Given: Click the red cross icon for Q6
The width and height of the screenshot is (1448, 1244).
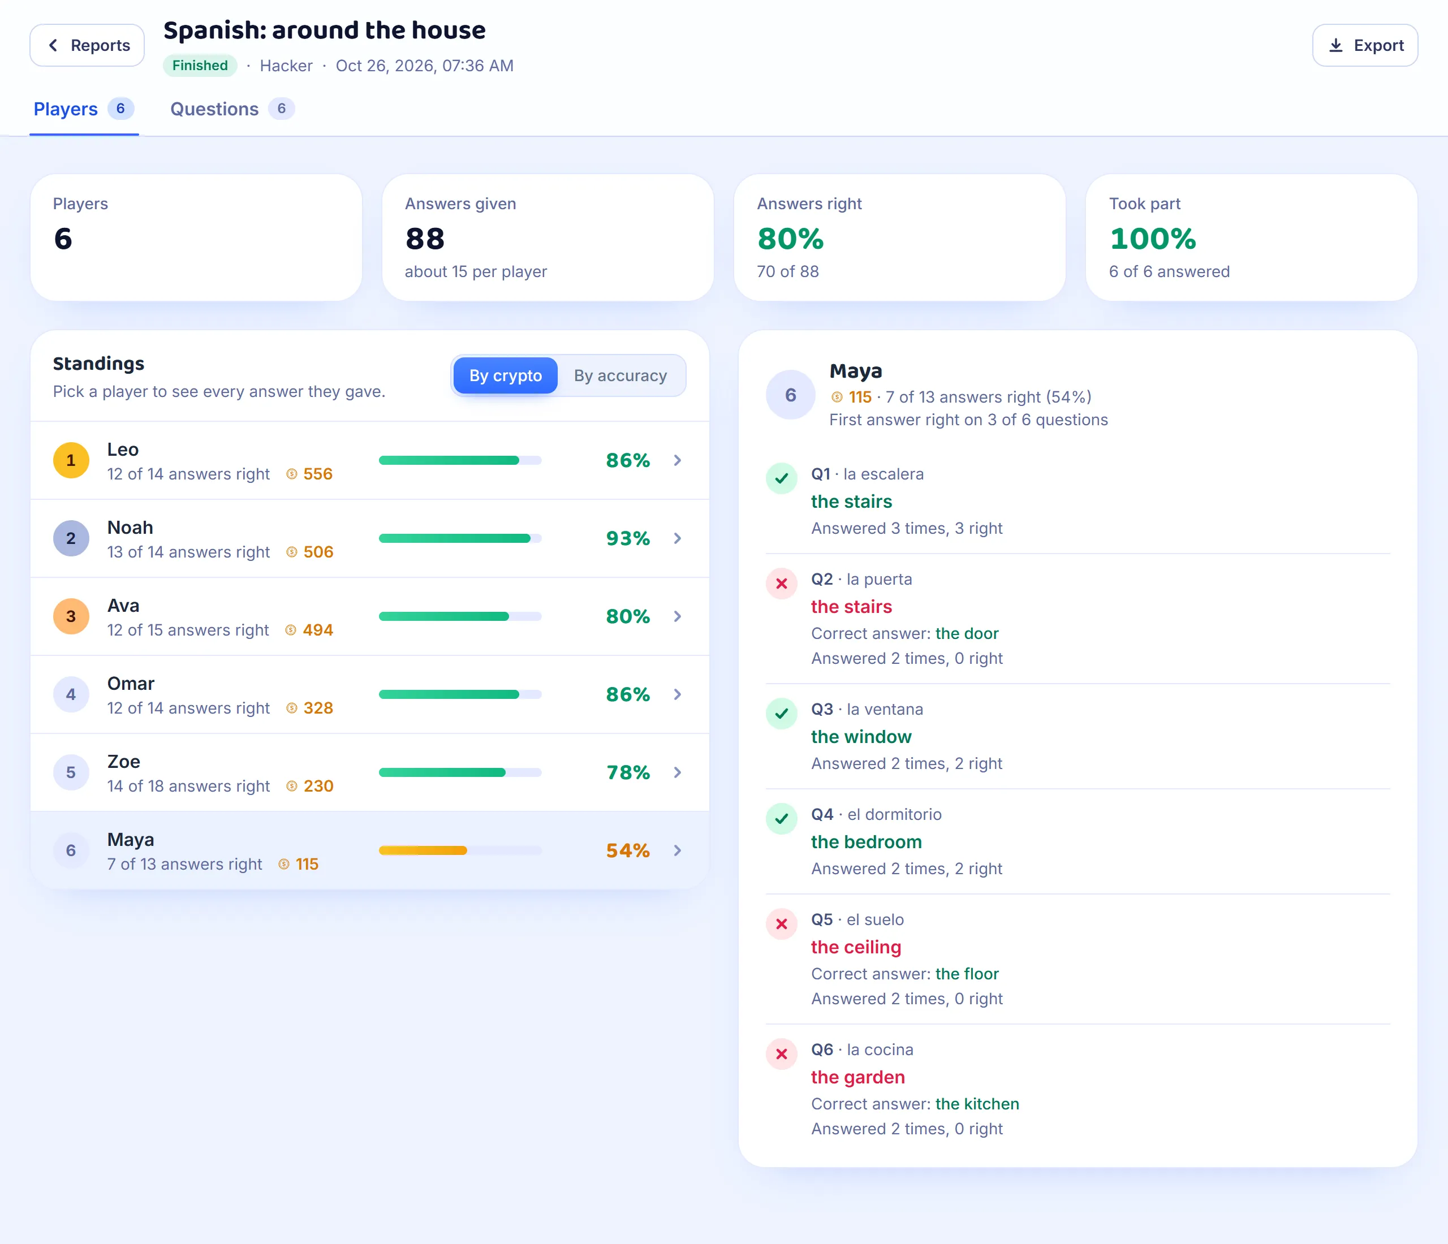Looking at the screenshot, I should point(782,1055).
